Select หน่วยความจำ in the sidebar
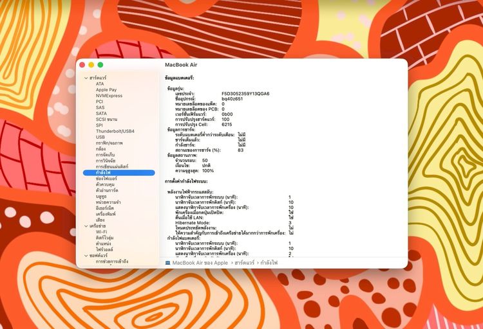This screenshot has width=483, height=329. [x=108, y=202]
